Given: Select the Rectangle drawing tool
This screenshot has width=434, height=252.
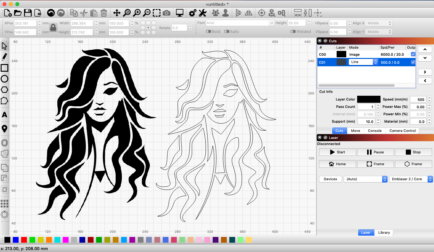Looking at the screenshot, I should point(4,68).
